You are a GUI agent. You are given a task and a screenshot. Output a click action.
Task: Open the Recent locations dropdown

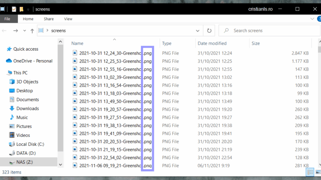24,31
